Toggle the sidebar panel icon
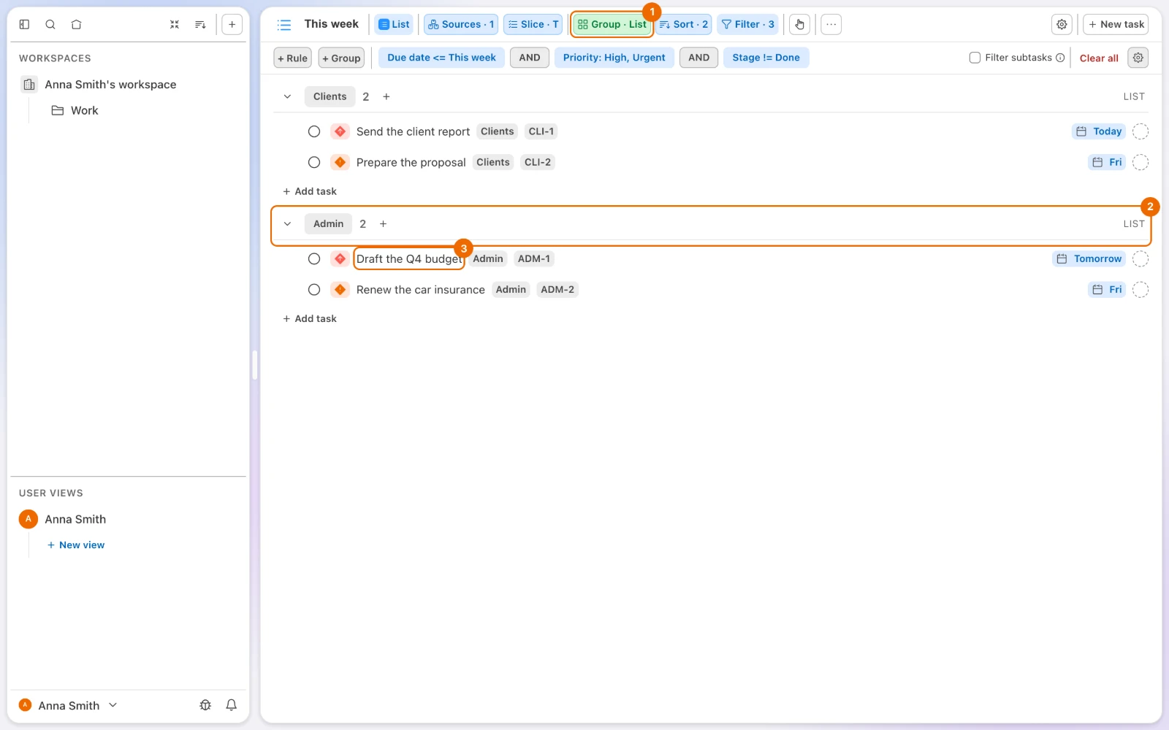This screenshot has width=1169, height=730. click(24, 24)
